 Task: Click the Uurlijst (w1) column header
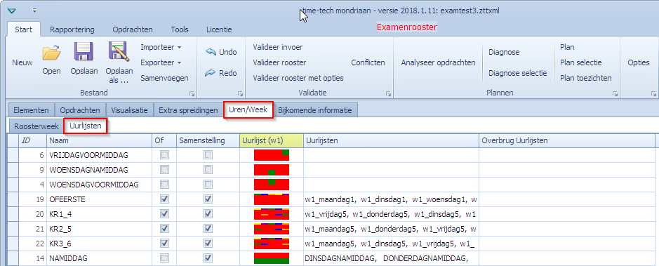click(x=272, y=141)
